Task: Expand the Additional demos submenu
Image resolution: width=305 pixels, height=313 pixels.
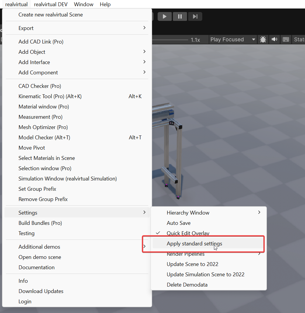Action: 77,247
